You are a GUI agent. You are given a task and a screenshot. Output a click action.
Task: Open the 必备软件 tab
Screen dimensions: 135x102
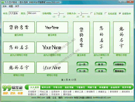[x=115, y=87]
